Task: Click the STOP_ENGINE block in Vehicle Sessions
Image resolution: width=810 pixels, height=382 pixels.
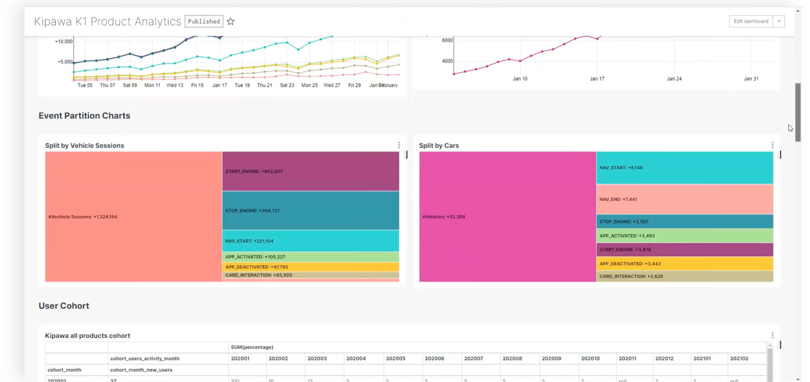Action: click(310, 210)
